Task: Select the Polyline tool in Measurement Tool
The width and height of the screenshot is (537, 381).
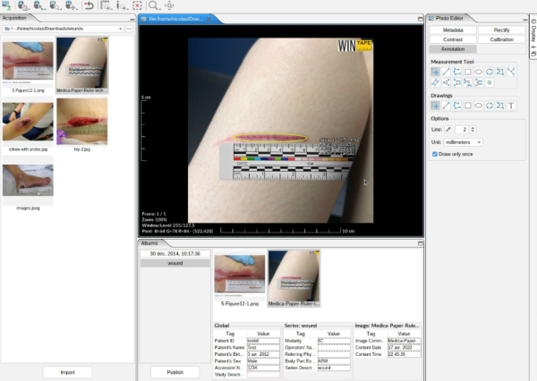Action: (x=456, y=72)
